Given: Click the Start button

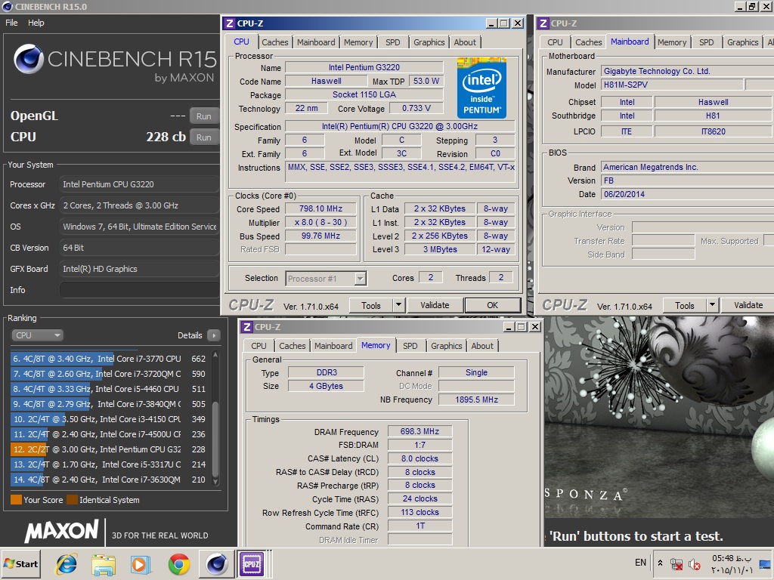Looking at the screenshot, I should (20, 563).
